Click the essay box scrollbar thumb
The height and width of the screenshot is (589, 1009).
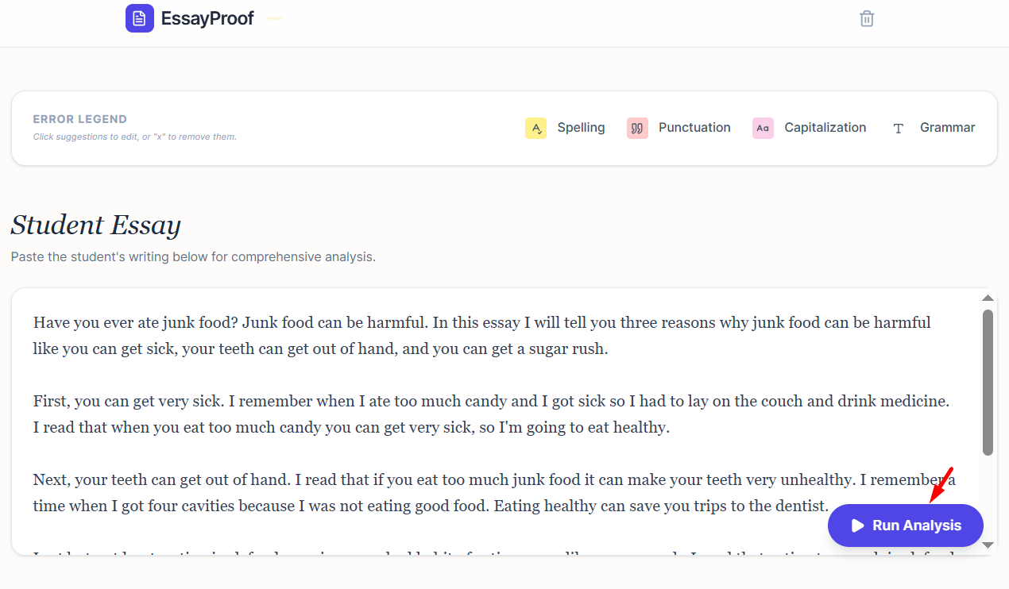pyautogui.click(x=988, y=381)
